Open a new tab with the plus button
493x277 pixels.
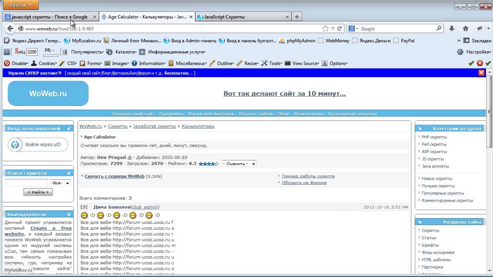click(x=297, y=17)
